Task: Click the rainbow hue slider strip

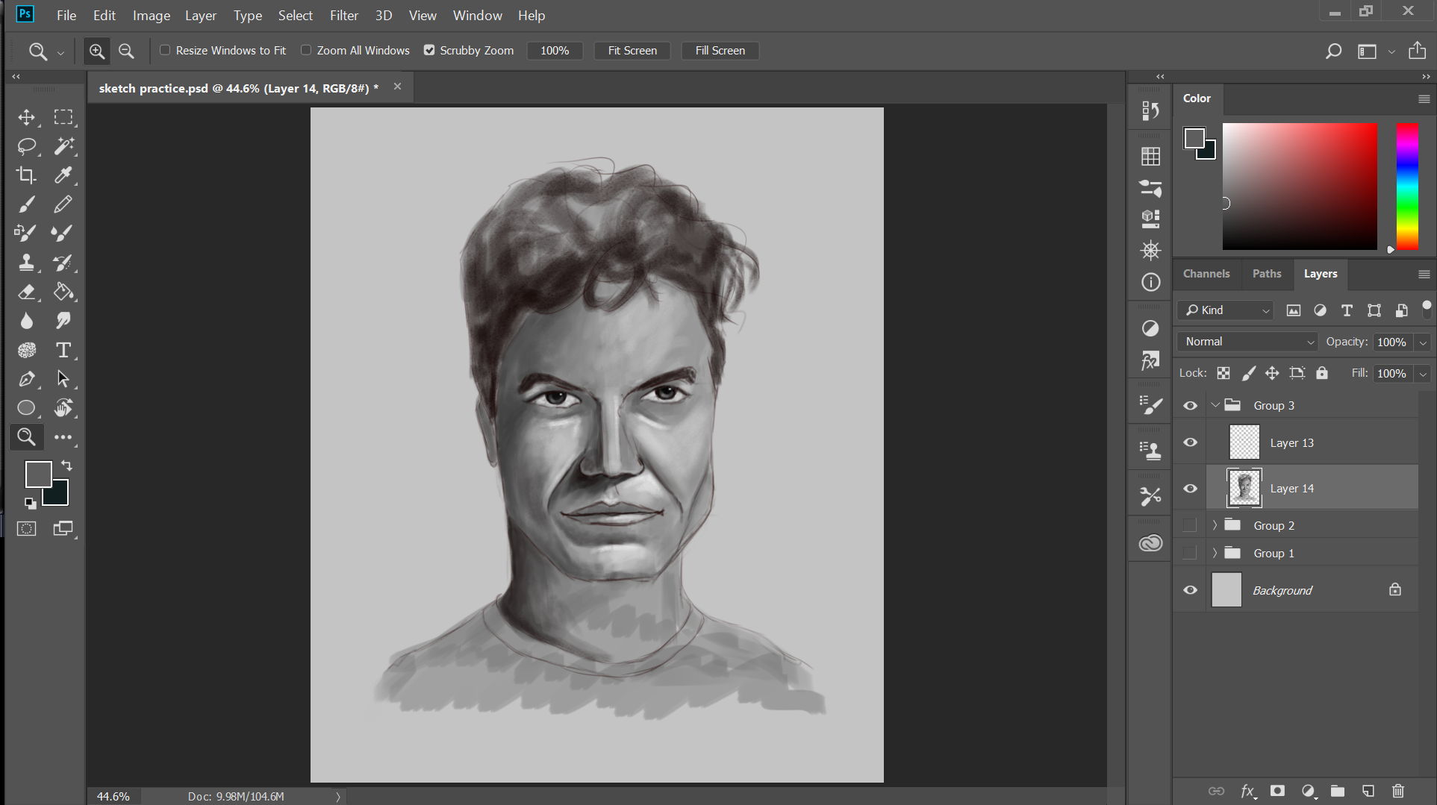Action: (x=1407, y=187)
